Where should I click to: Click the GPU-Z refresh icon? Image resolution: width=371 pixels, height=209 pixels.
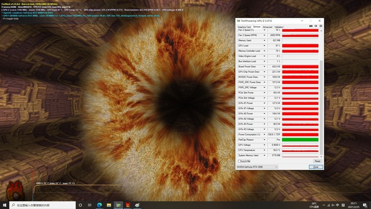tap(316, 26)
